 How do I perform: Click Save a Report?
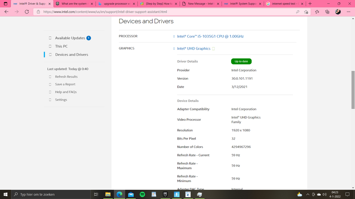(x=65, y=84)
